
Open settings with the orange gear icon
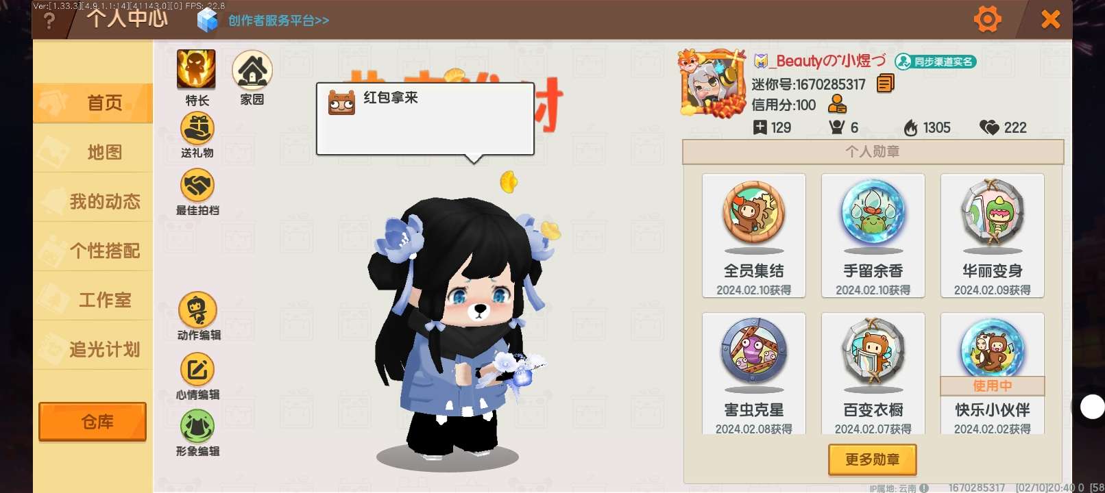click(x=988, y=19)
